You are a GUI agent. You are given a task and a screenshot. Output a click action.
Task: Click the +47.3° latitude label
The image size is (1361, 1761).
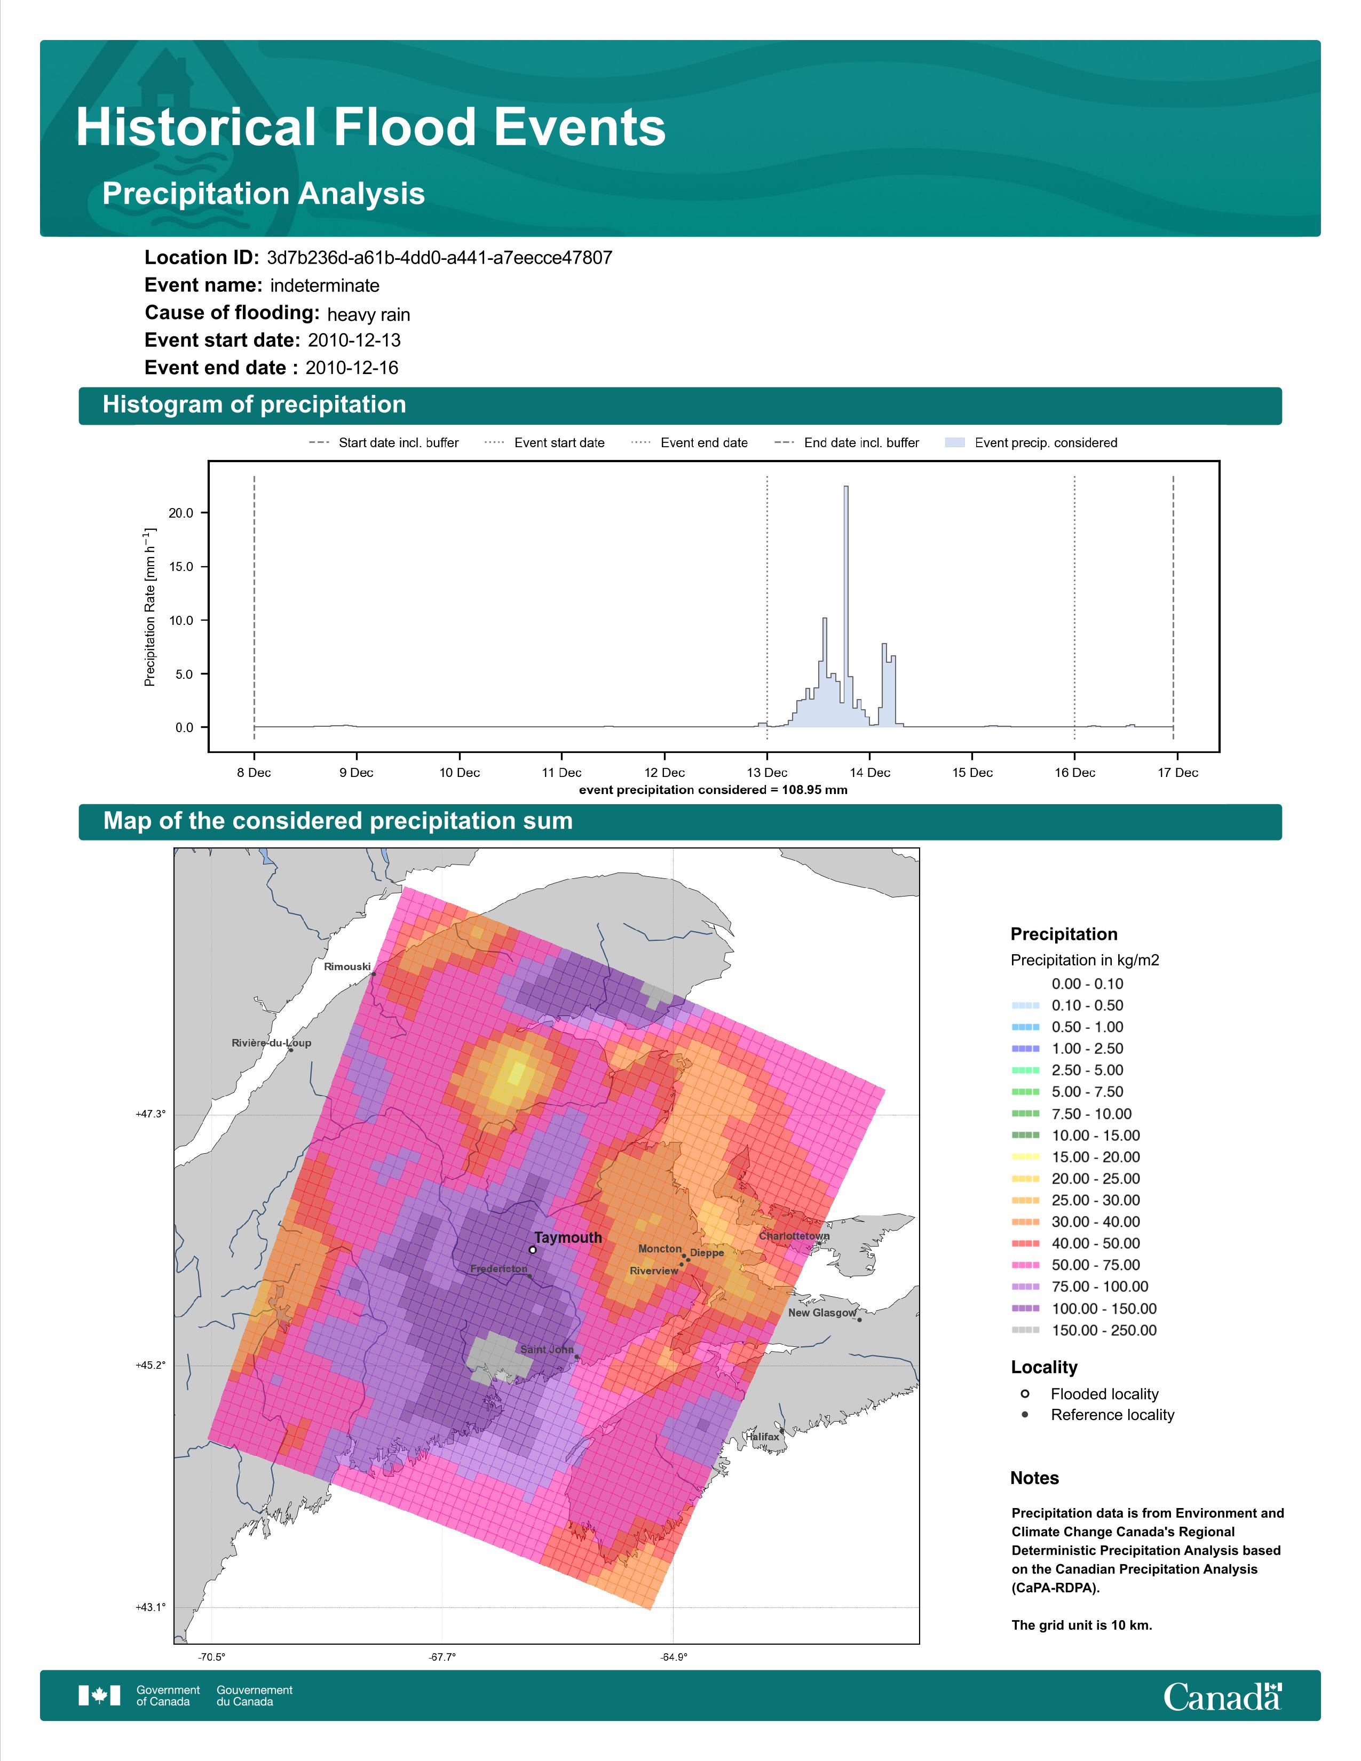151,1114
